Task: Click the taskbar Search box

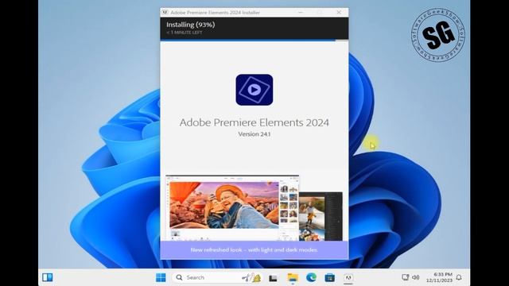Action: click(217, 277)
